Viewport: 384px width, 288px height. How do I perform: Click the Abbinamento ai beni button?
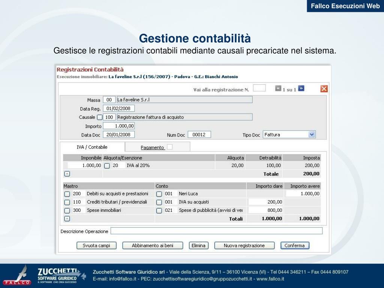153,245
